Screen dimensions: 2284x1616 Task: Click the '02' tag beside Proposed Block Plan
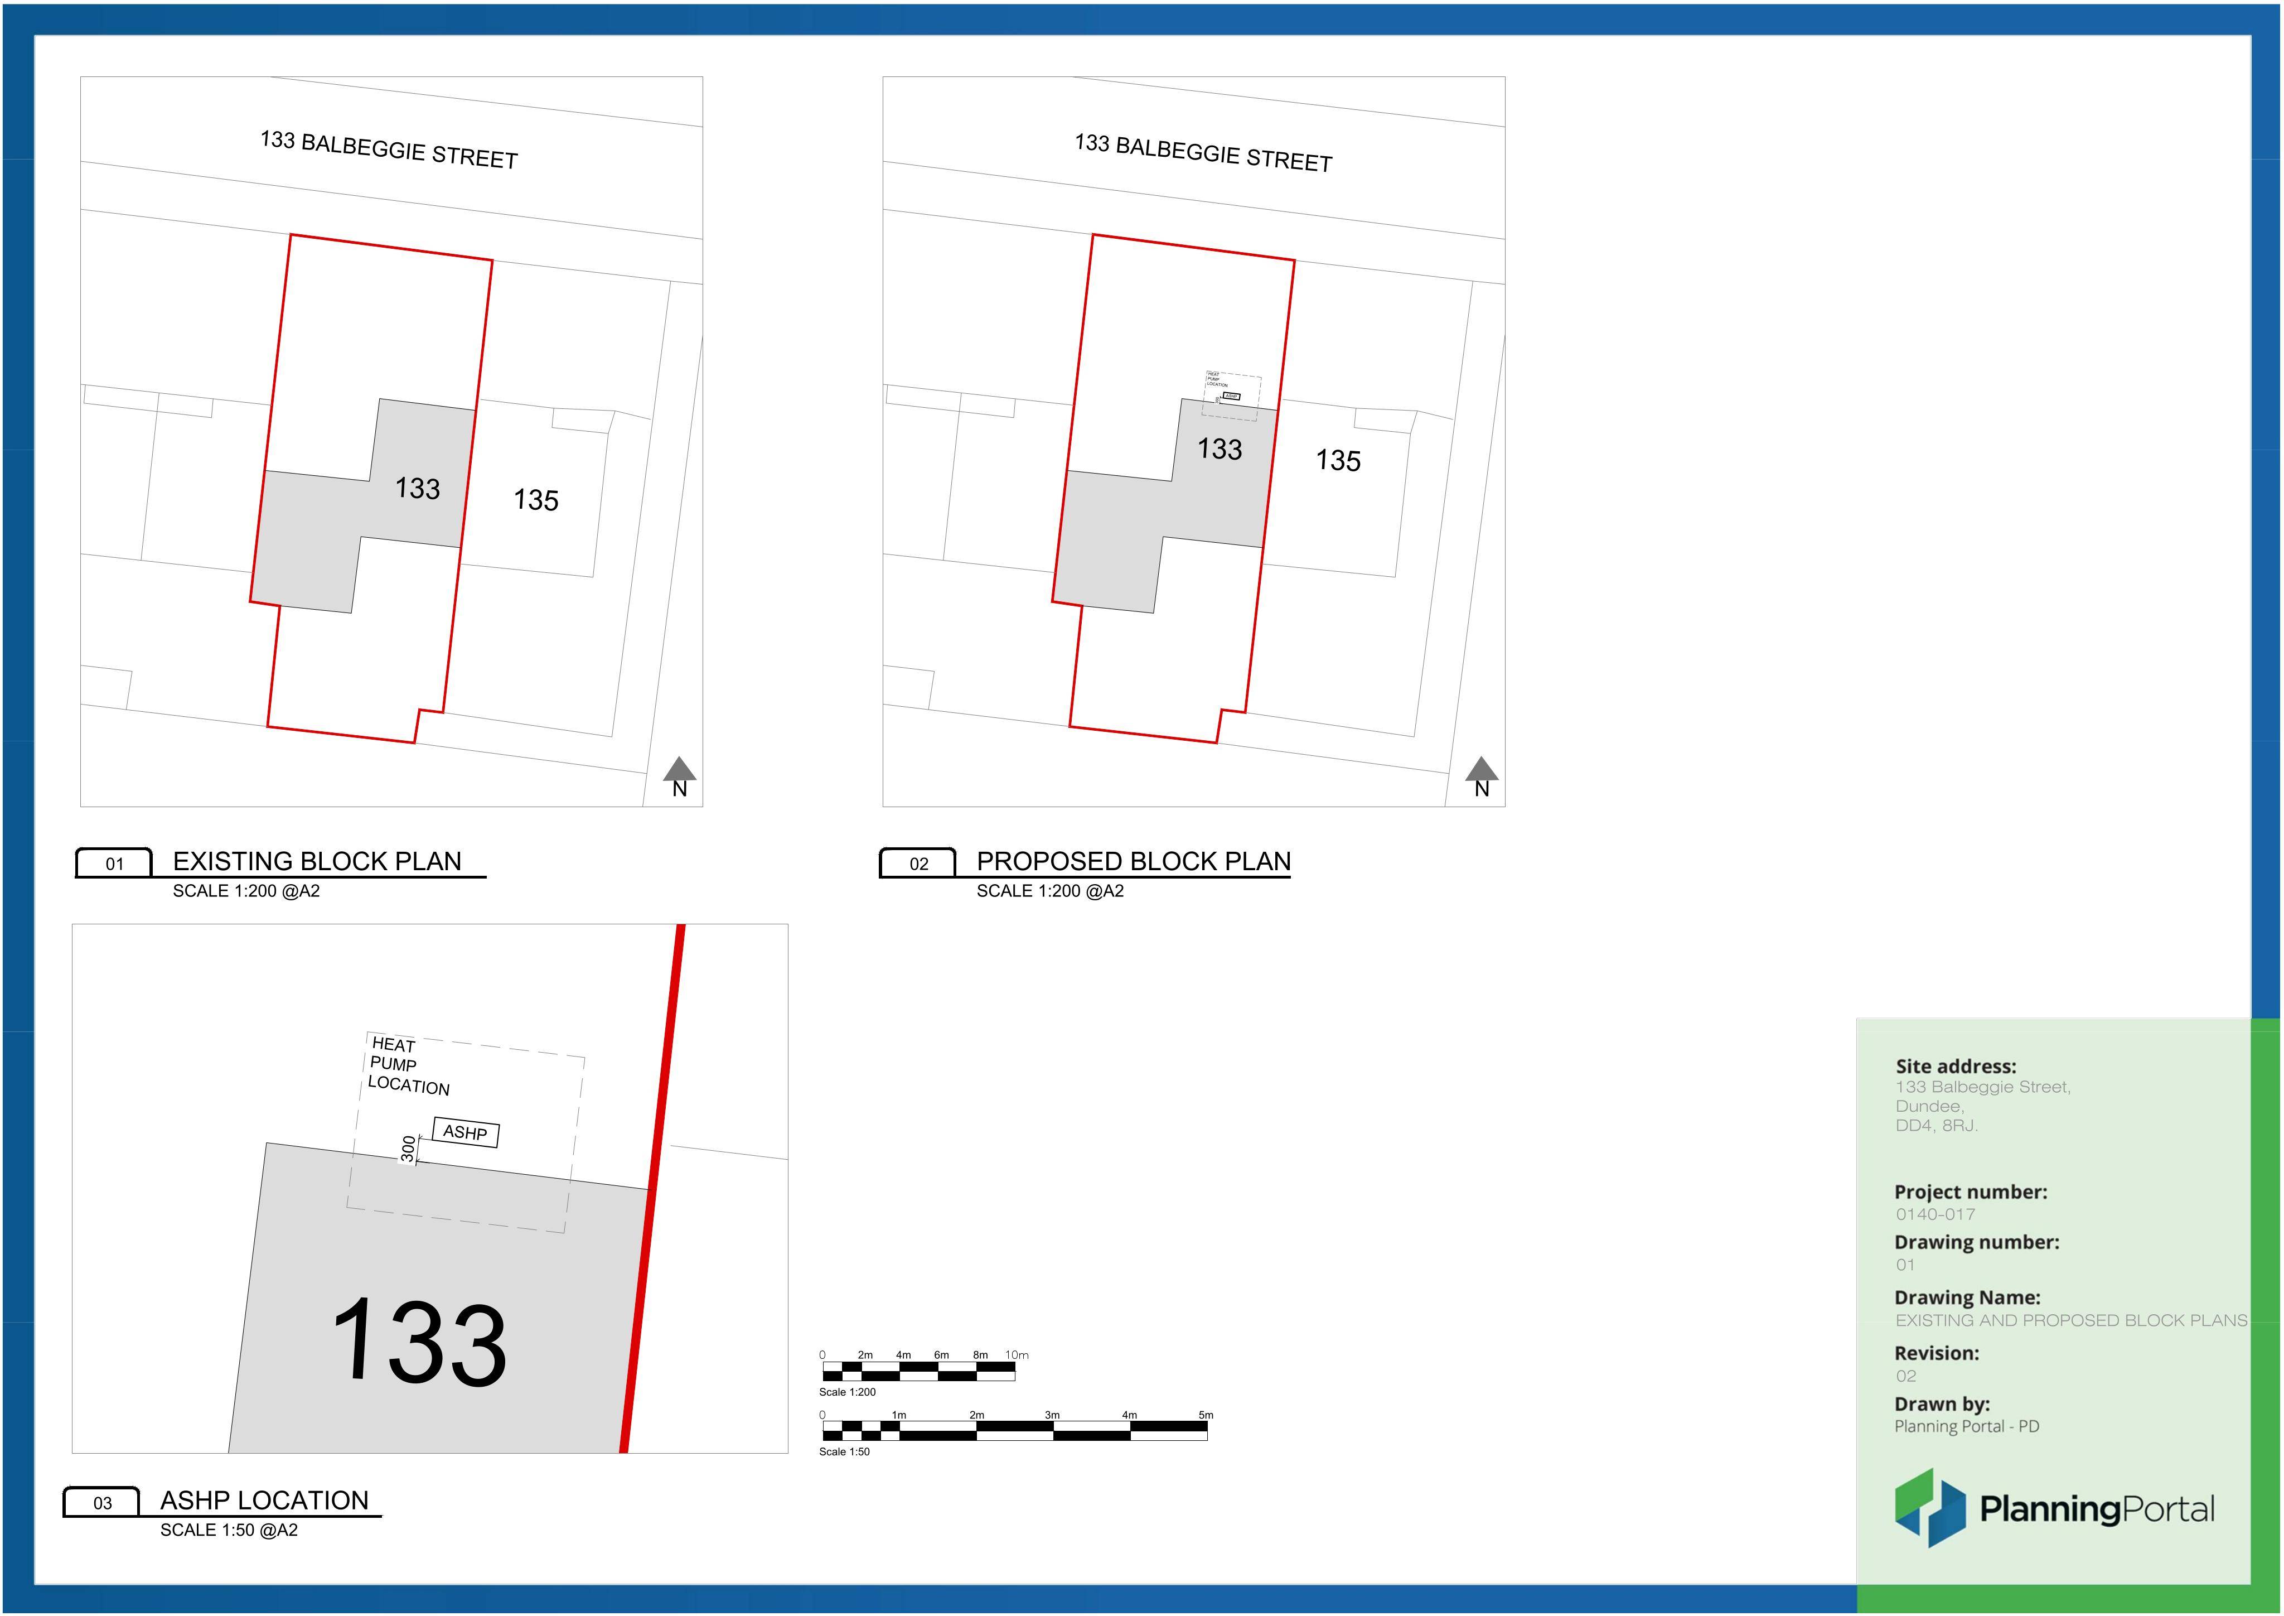tap(918, 864)
